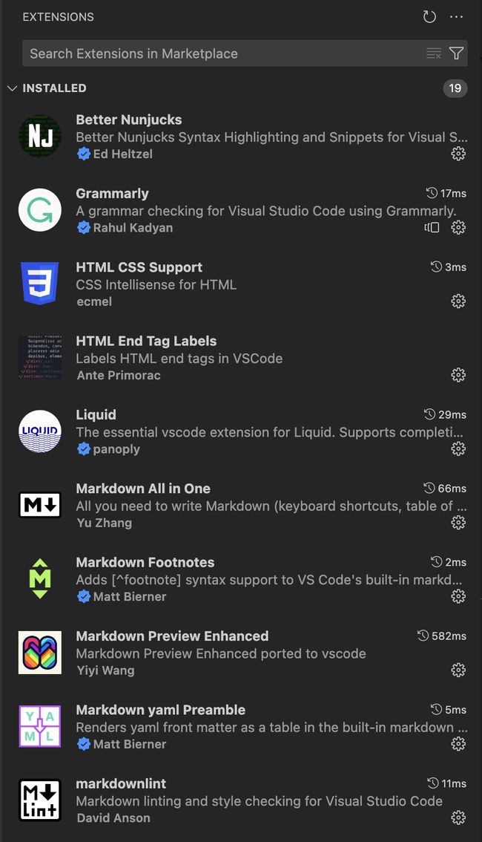Open the Better Nunjucks manage gear

(x=458, y=154)
